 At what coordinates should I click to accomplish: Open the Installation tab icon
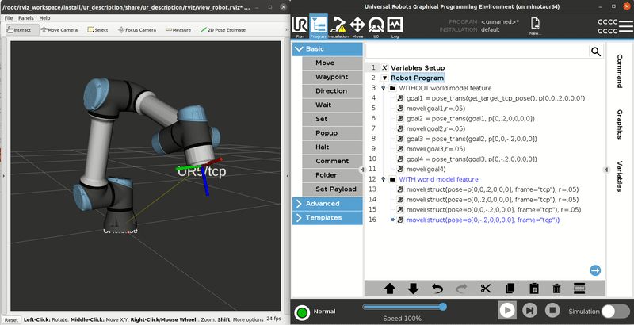[338, 26]
